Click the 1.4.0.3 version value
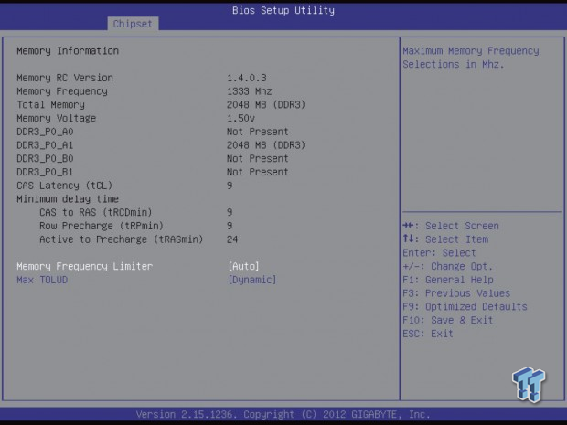 [x=247, y=78]
